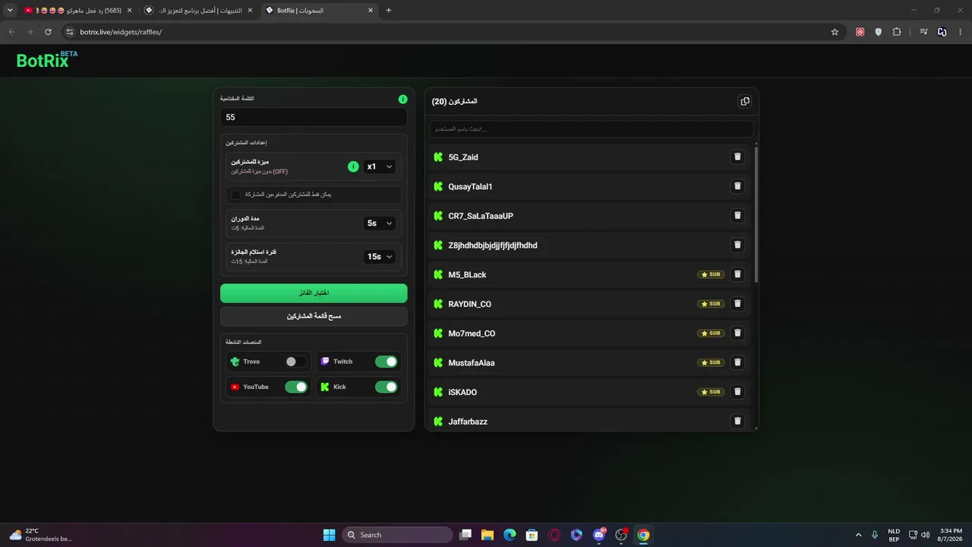
Task: Delete participant 5G_Zaid with trash icon
Action: [x=737, y=157]
